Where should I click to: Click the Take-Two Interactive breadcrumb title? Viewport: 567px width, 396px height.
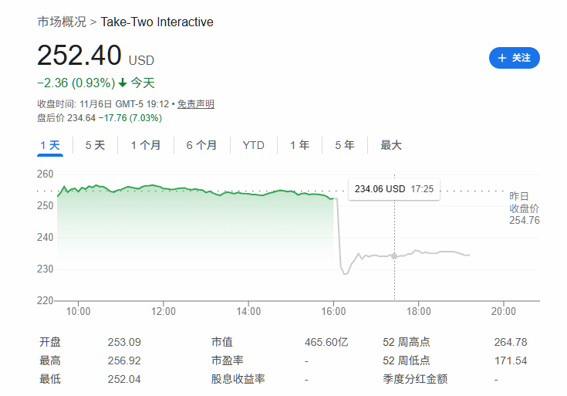[157, 22]
